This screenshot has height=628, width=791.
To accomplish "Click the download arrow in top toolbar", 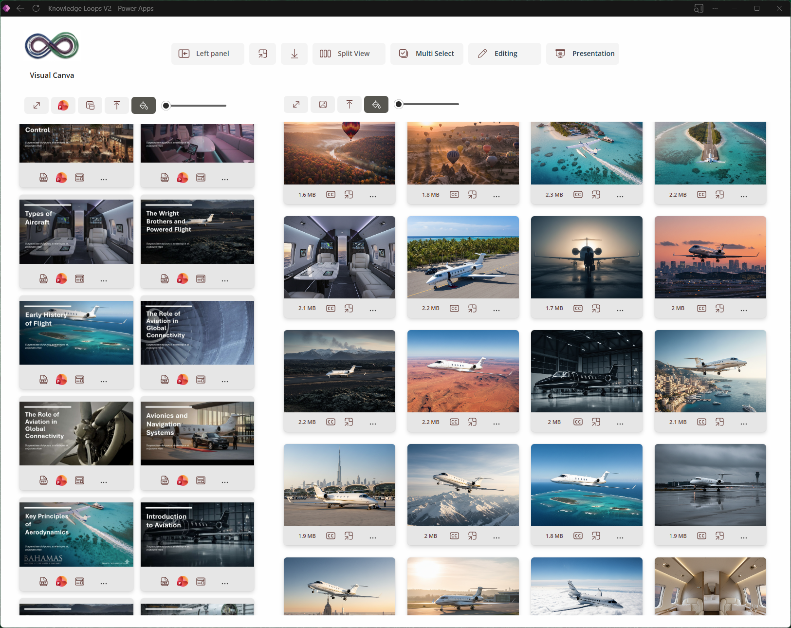I will point(294,54).
